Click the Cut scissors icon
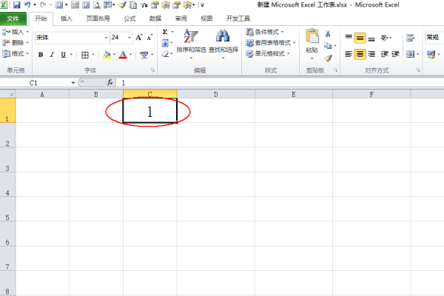Image resolution: width=444 pixels, height=296 pixels. click(x=328, y=34)
